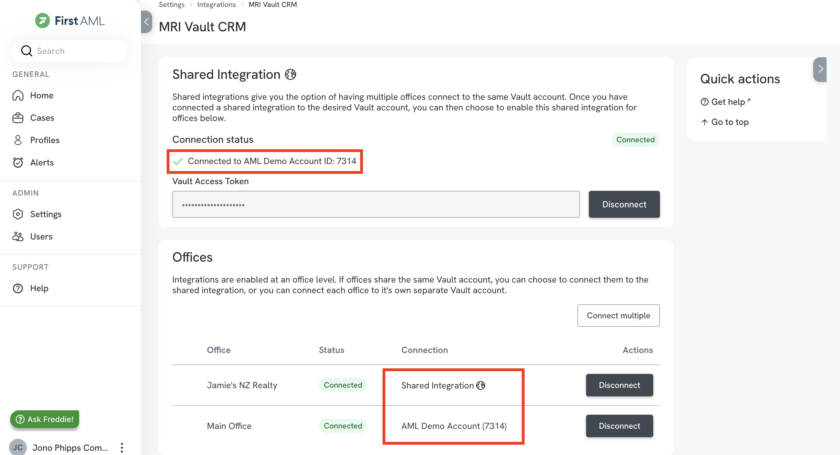
Task: Open Help under Support
Action: [x=39, y=288]
